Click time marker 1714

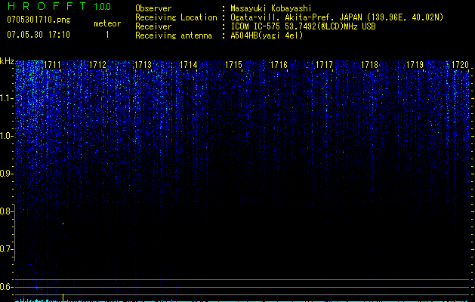[x=189, y=65]
